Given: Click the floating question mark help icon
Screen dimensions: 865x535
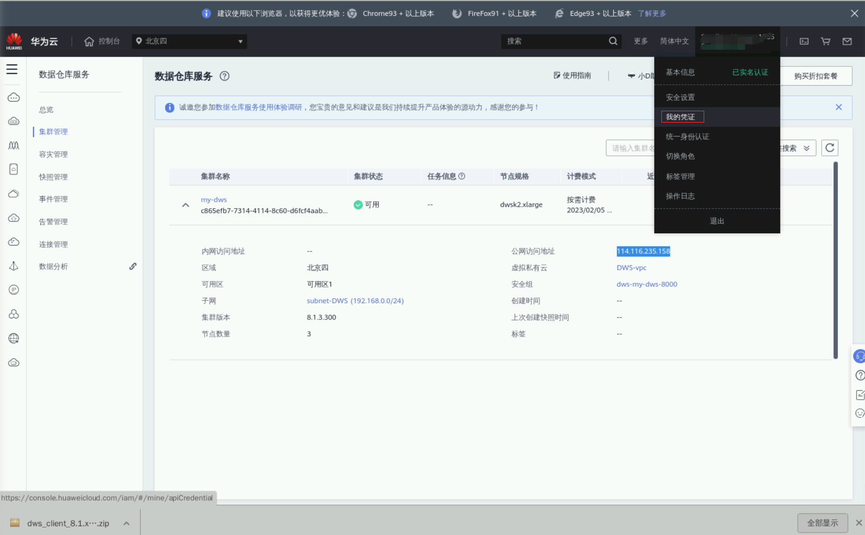Looking at the screenshot, I should [860, 376].
